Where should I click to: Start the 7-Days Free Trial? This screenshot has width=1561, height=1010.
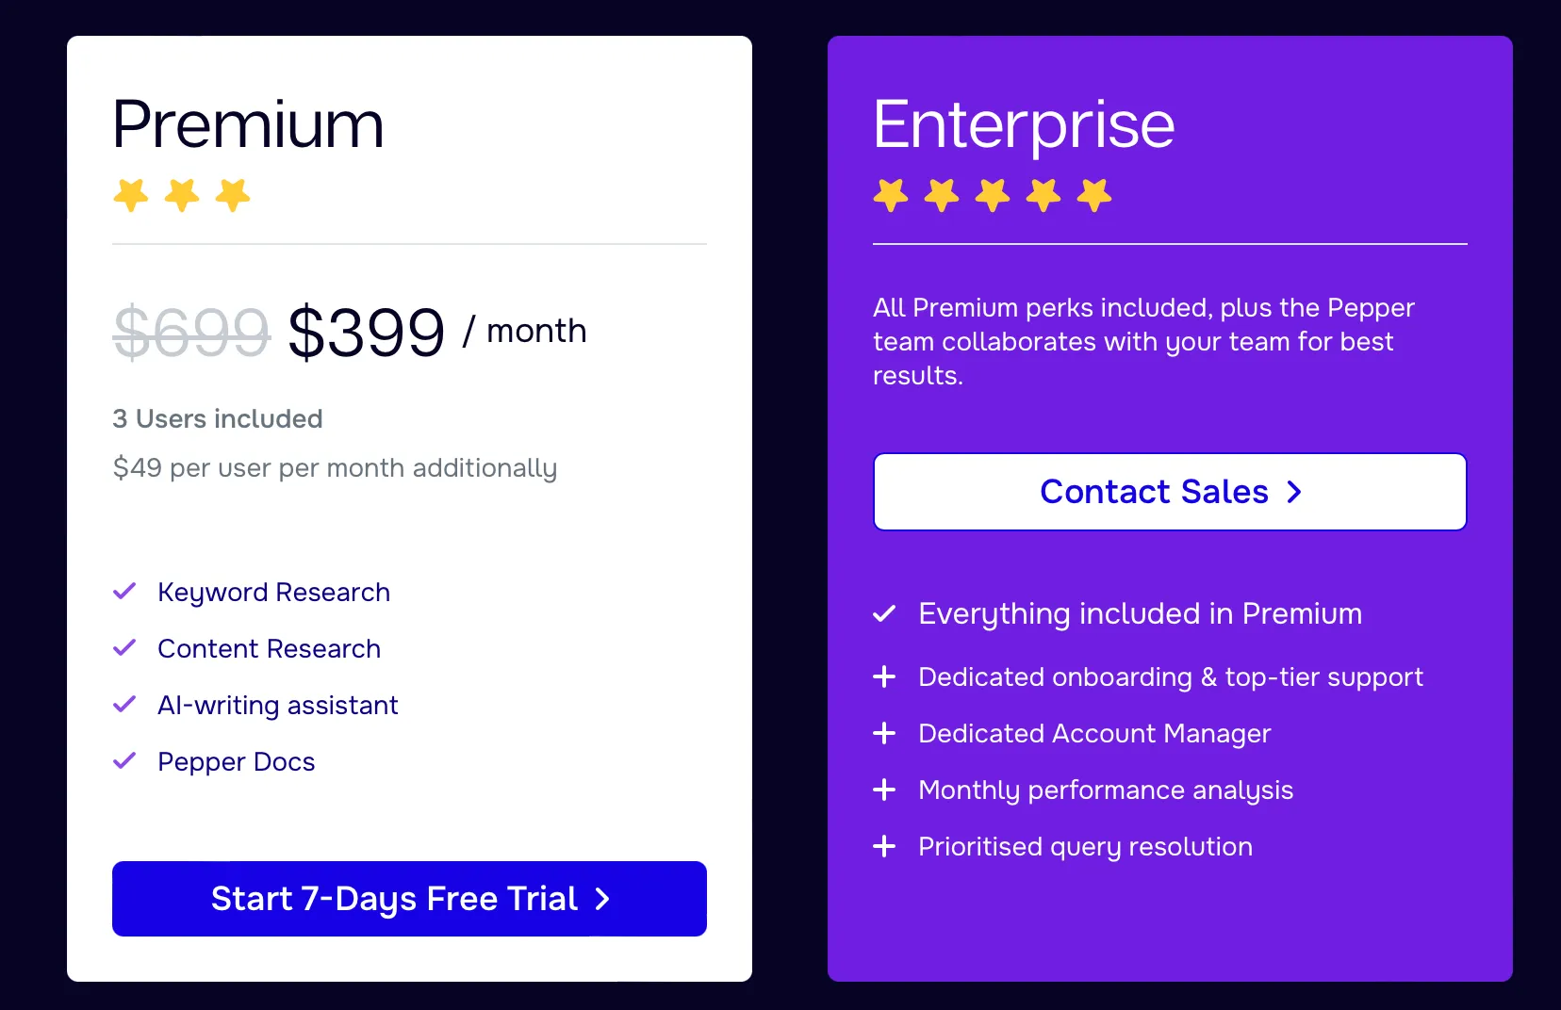[409, 899]
